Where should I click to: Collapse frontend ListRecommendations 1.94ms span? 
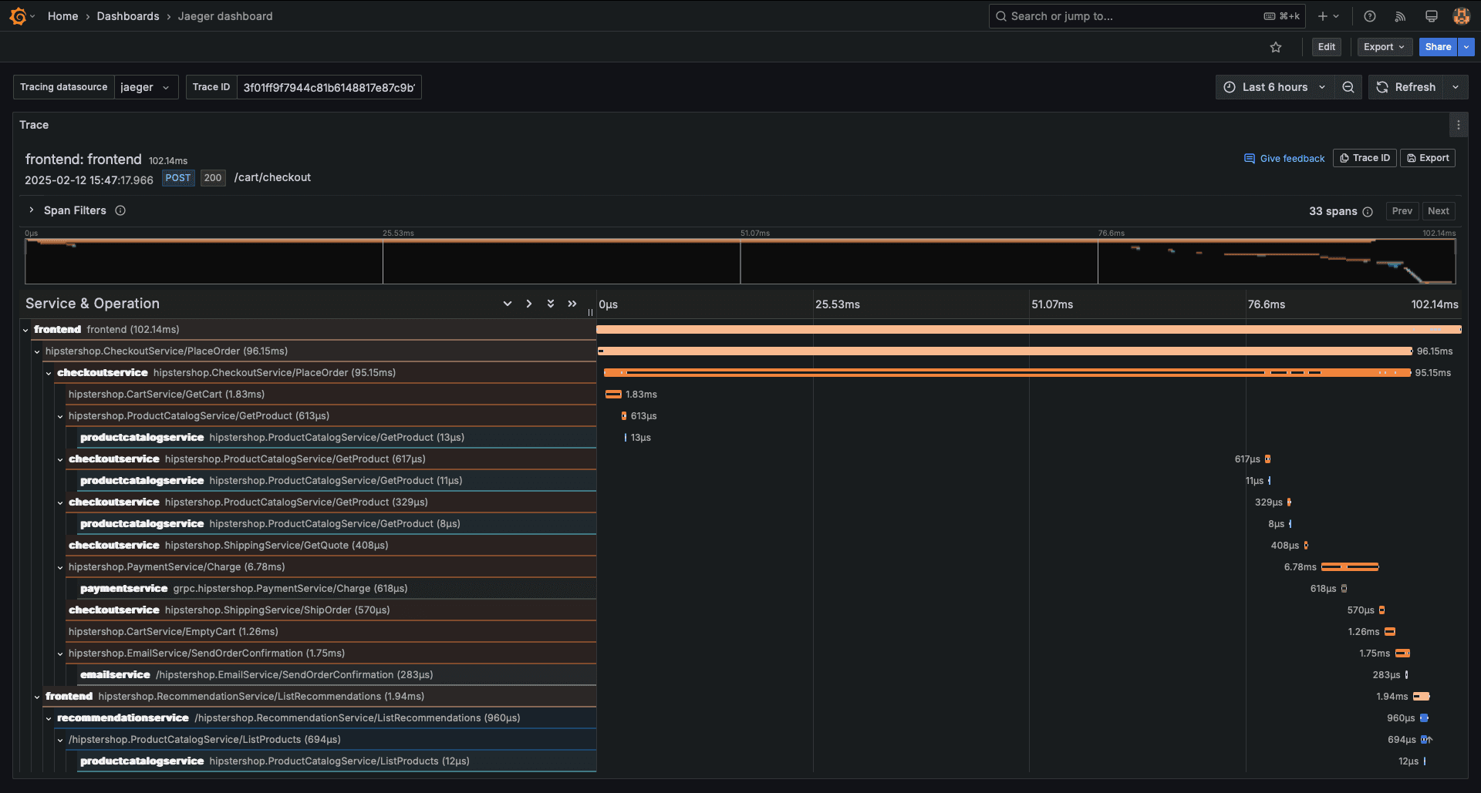coord(37,697)
